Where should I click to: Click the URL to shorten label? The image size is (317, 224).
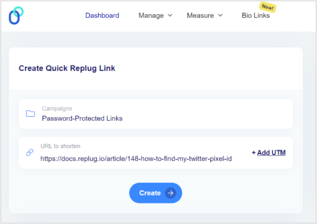[x=60, y=146]
